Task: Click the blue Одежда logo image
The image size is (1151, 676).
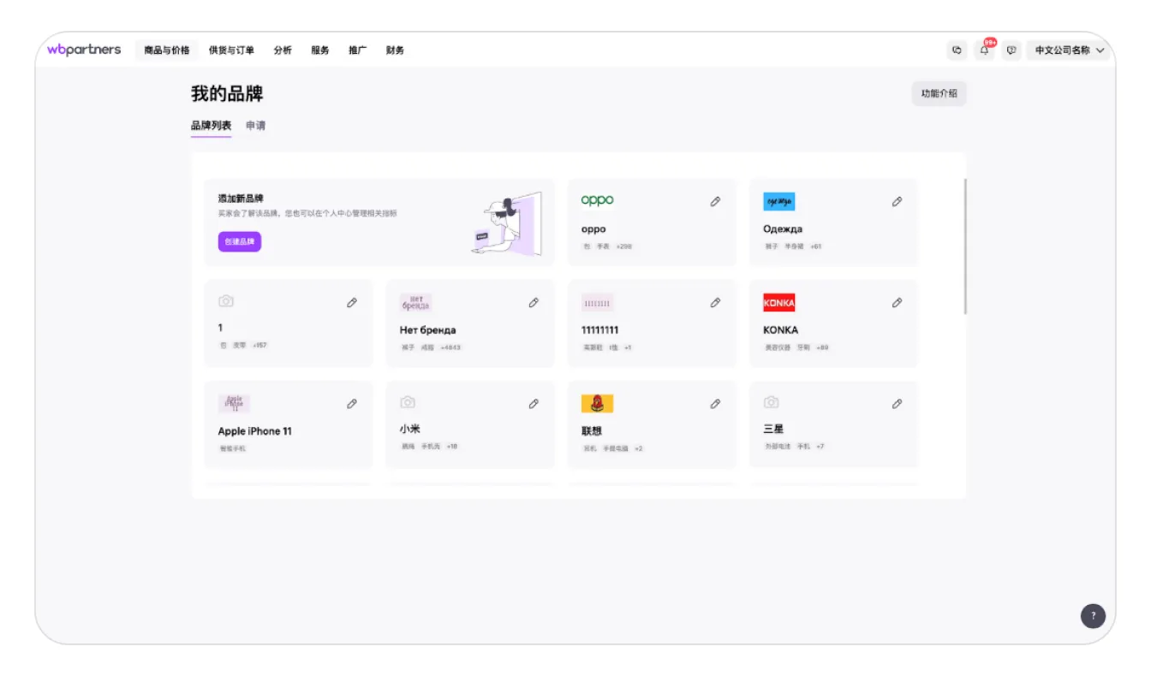Action: pos(778,201)
